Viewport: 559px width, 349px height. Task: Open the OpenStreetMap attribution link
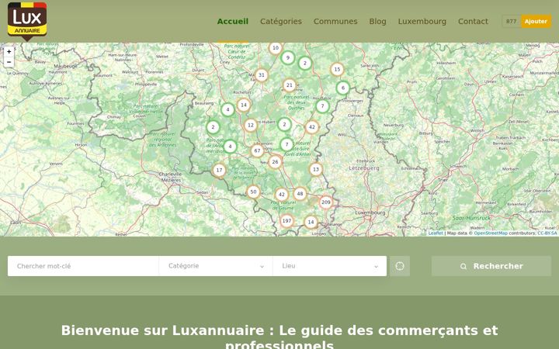coord(491,233)
